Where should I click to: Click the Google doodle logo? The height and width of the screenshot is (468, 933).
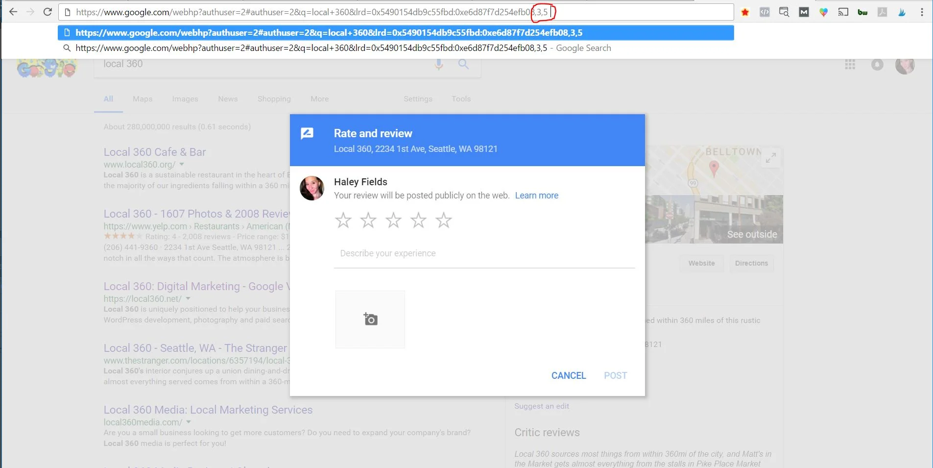coord(47,68)
